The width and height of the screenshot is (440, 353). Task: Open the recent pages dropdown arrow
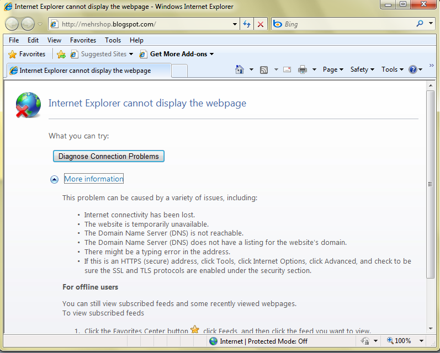[40, 24]
